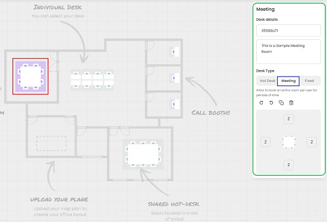Set desk type to Fixed

click(309, 81)
